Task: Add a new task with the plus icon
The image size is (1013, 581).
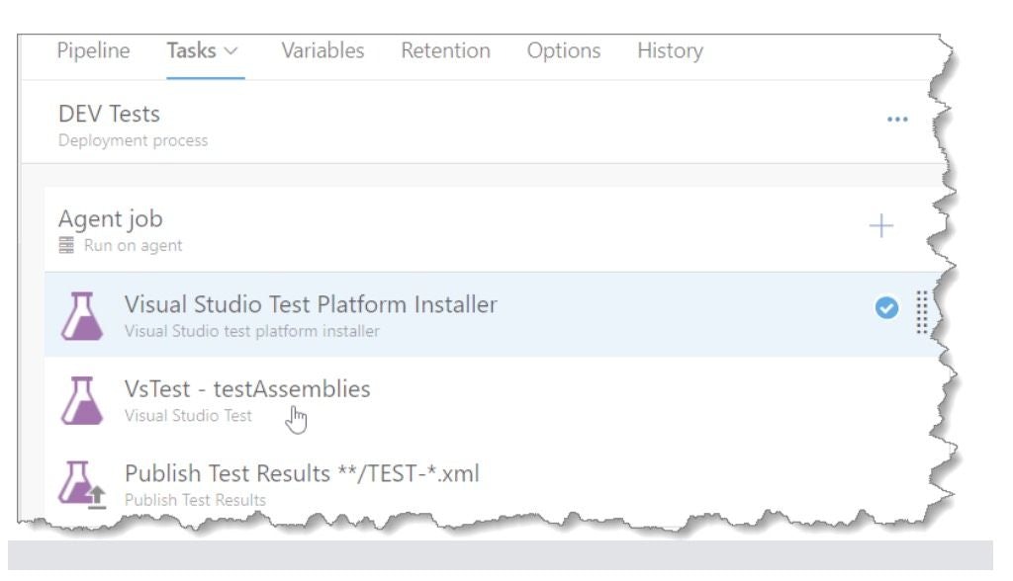Action: (879, 225)
